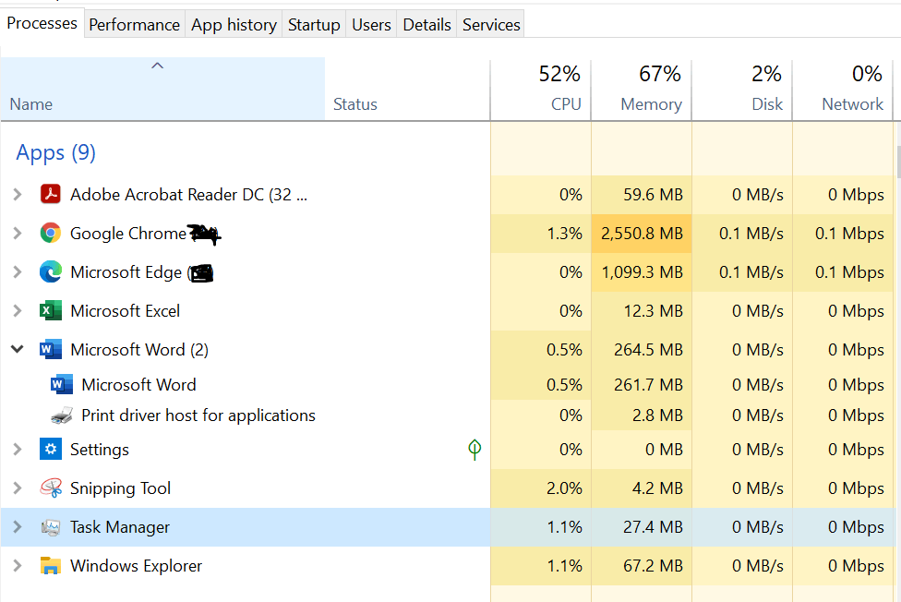Select the Microsoft Word (2) name
The image size is (901, 602).
tap(139, 350)
